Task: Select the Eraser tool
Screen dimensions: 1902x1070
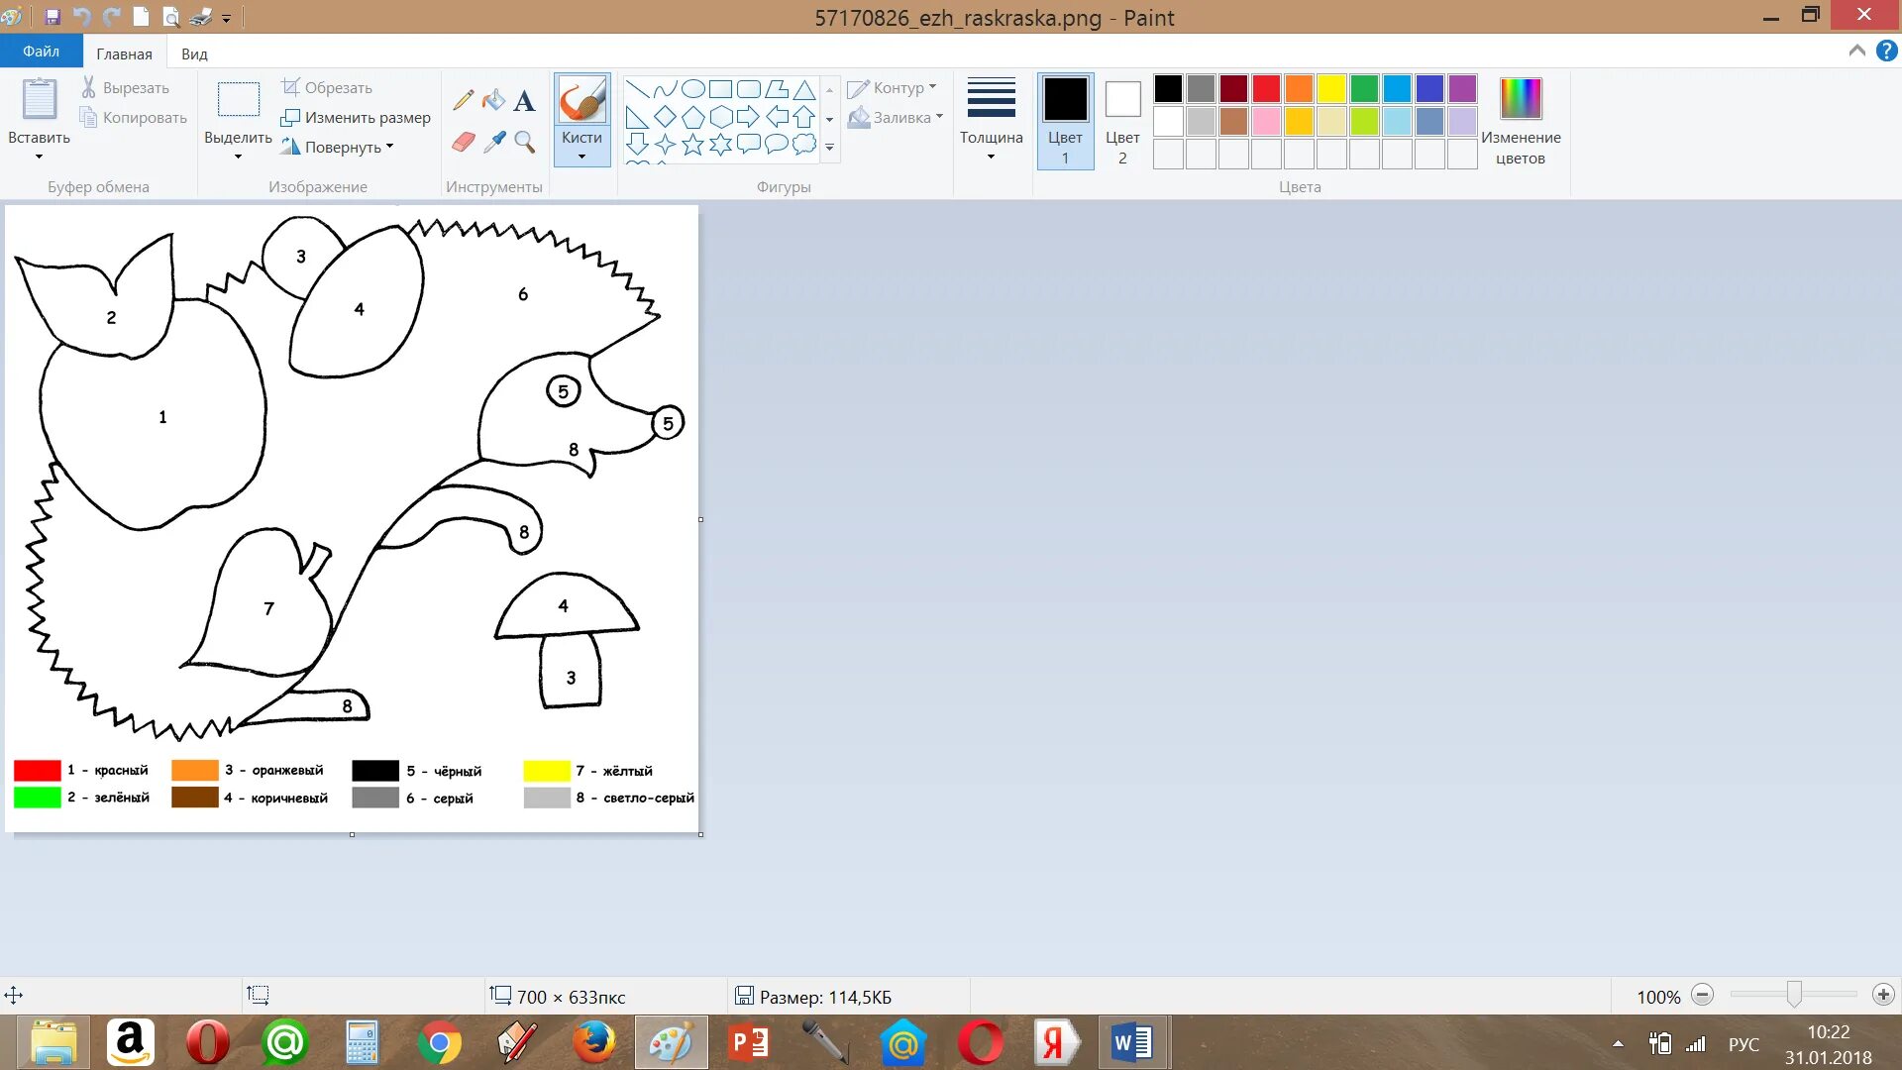Action: pos(464,143)
